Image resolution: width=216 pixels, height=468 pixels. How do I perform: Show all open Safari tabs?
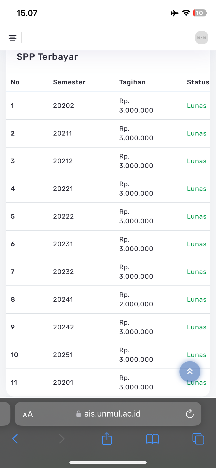pos(198,439)
